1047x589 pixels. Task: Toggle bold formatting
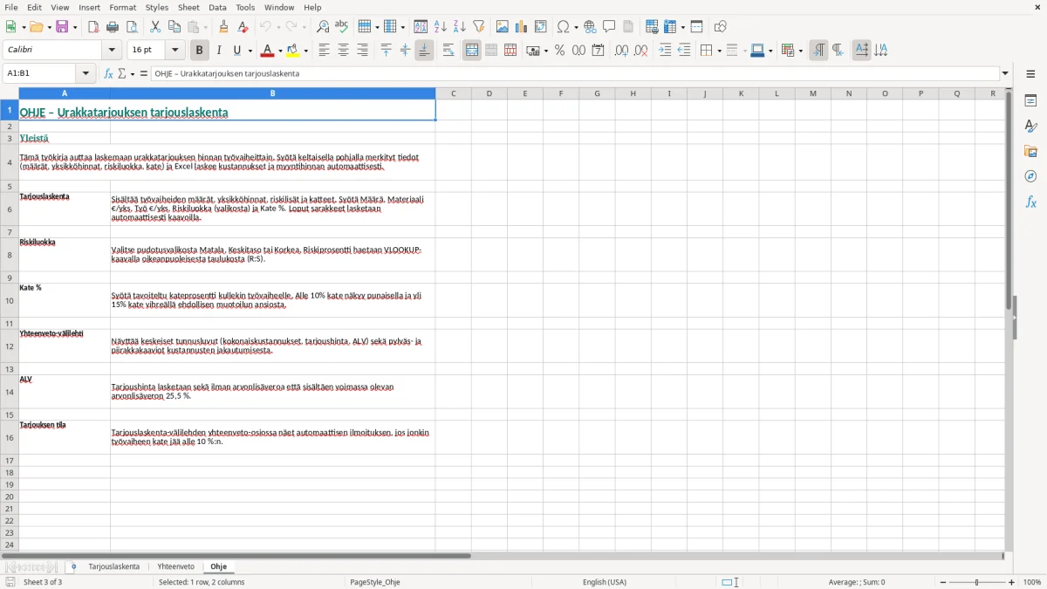pyautogui.click(x=199, y=51)
